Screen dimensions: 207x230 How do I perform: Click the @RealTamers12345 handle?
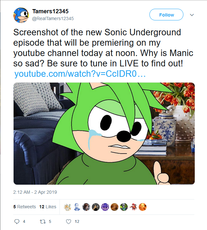[x=53, y=18]
